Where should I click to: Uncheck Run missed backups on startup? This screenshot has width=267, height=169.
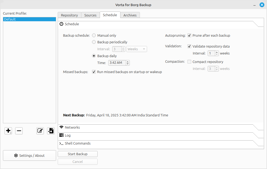click(94, 72)
